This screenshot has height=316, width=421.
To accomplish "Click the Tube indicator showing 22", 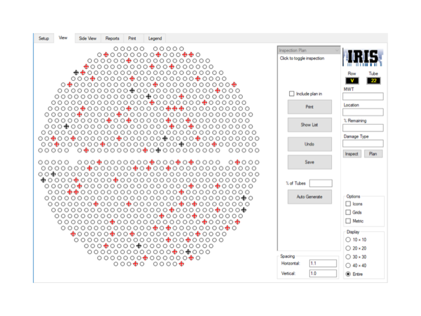I will click(374, 81).
